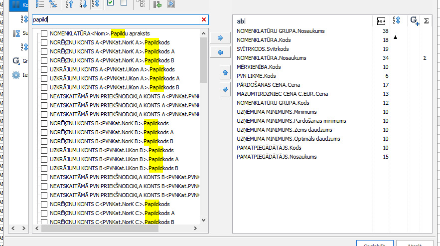
Task: Click the column width header icon
Action: [381, 21]
